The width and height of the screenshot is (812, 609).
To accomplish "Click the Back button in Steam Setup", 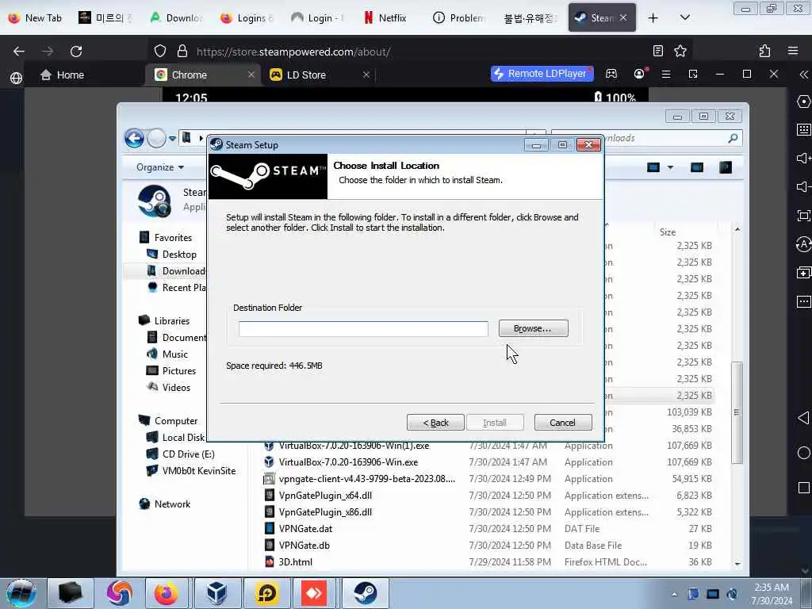I will [435, 423].
